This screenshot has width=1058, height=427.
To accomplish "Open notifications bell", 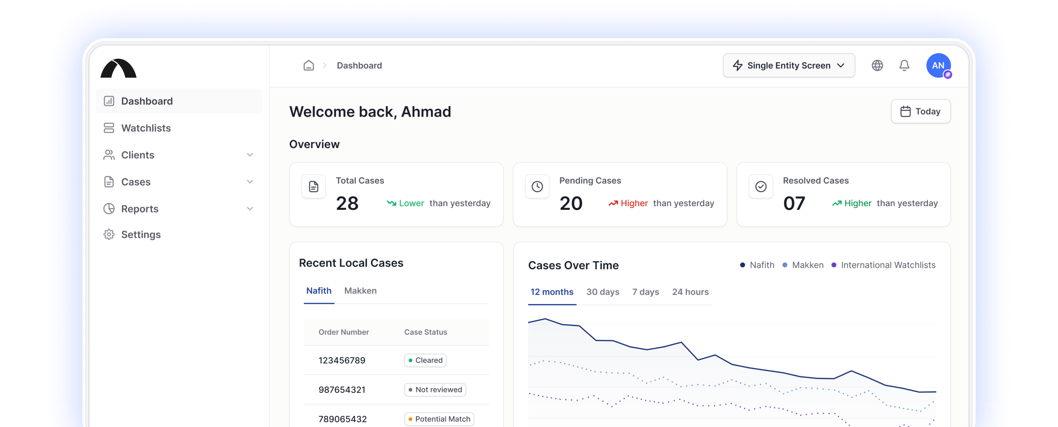I will (x=904, y=65).
